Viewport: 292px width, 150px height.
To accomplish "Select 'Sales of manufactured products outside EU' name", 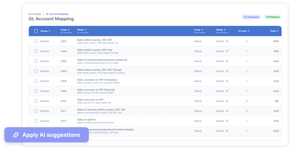I will [102, 60].
